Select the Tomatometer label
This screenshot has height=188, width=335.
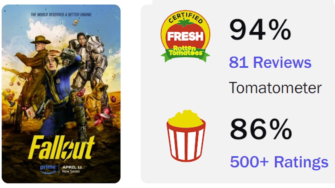pyautogui.click(x=275, y=88)
